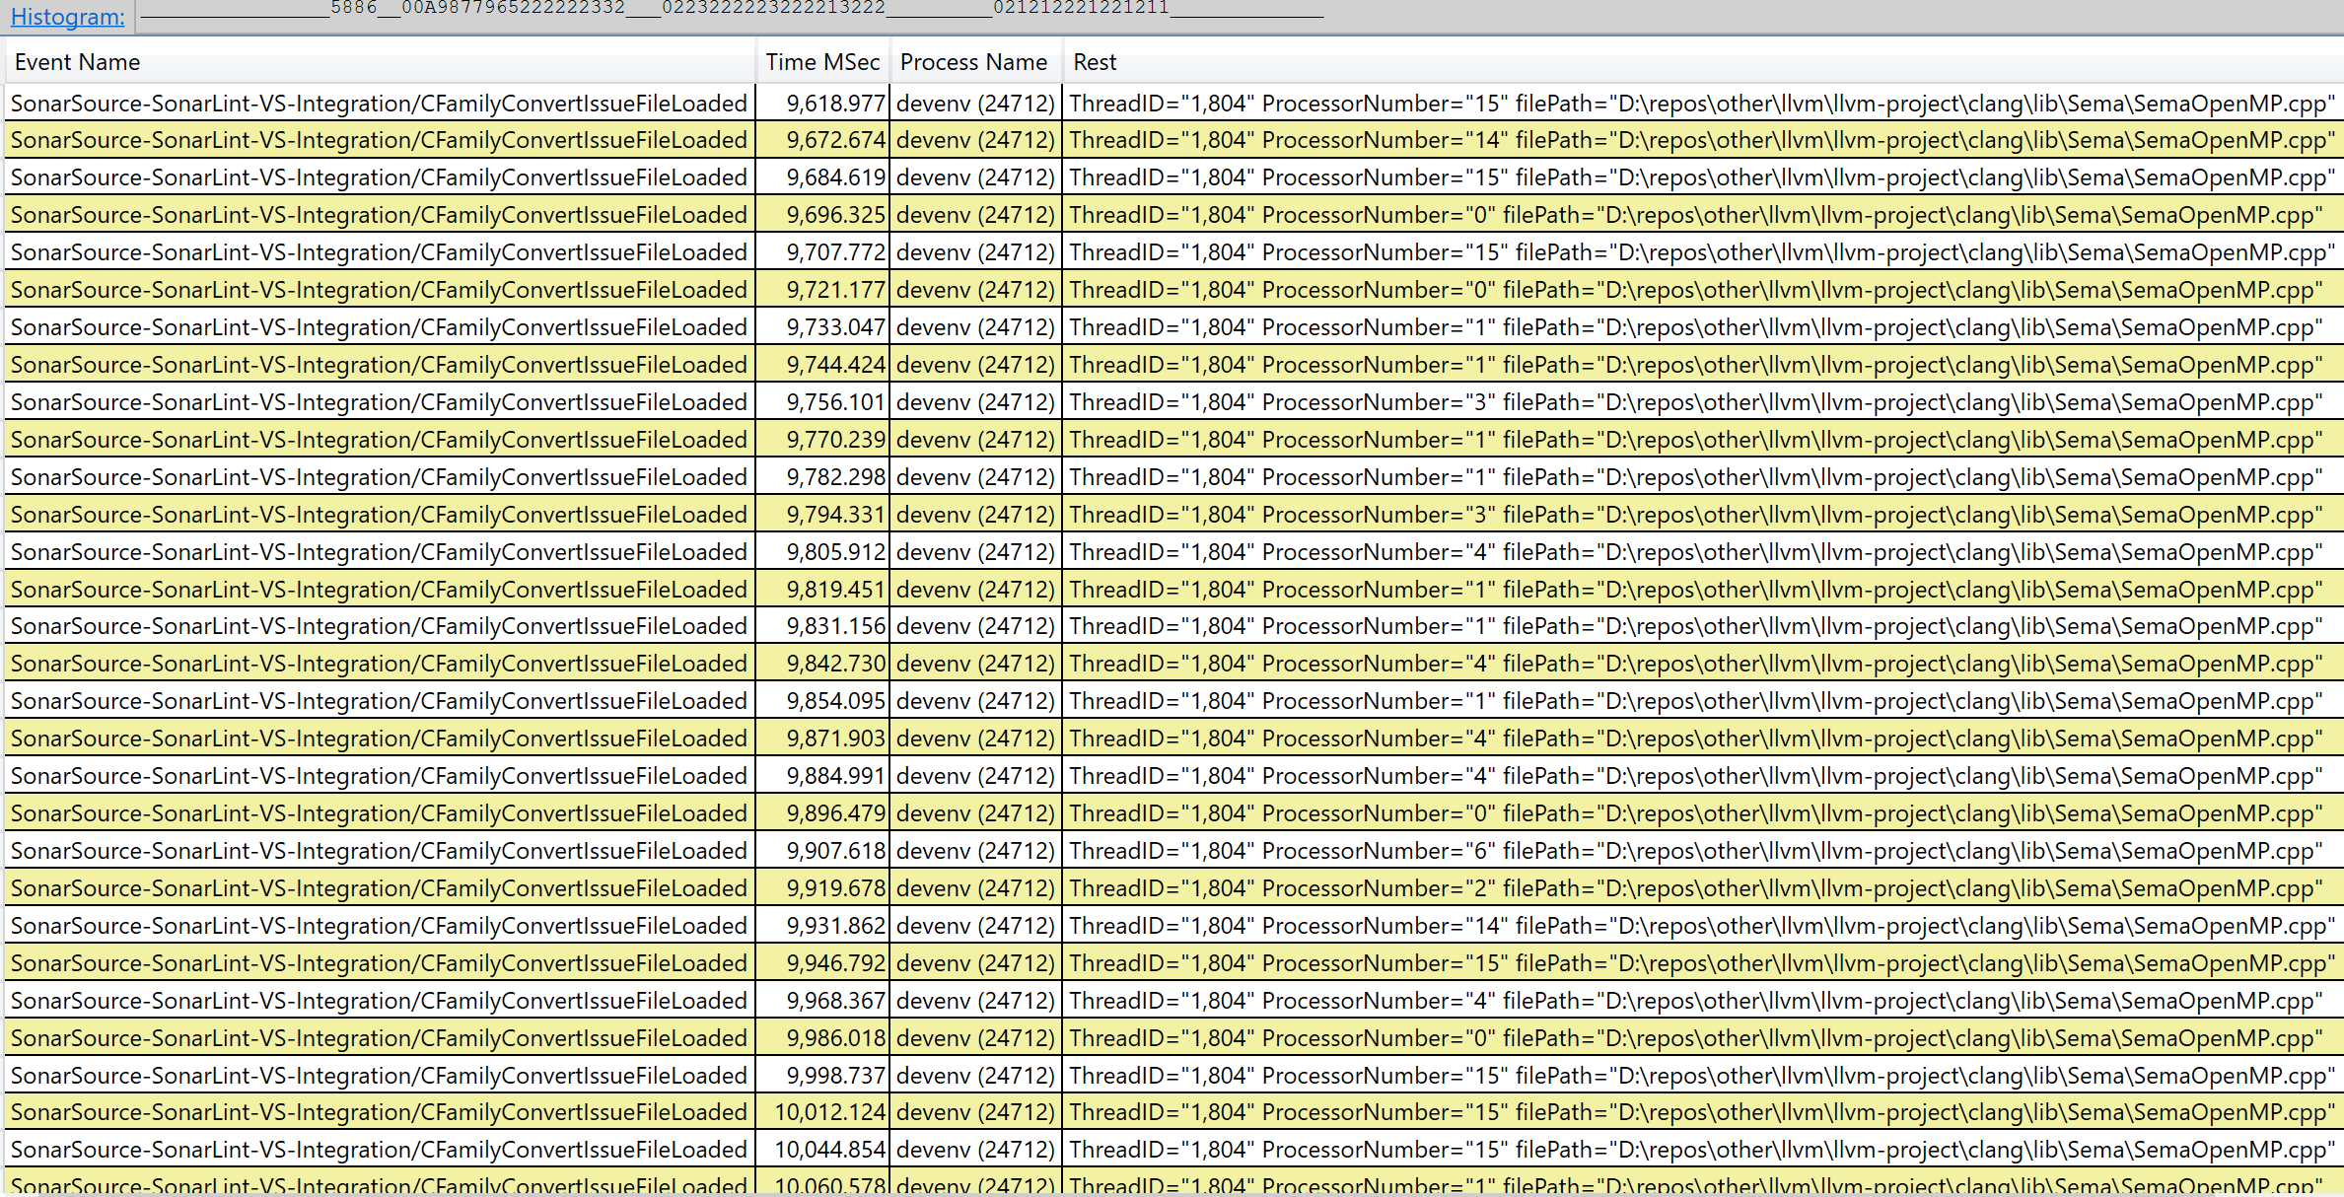Select event name in 9,756.101 row
2344x1197 pixels.
(x=379, y=402)
